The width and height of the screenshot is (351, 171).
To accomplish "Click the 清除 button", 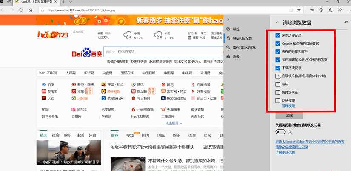I will click(x=289, y=116).
